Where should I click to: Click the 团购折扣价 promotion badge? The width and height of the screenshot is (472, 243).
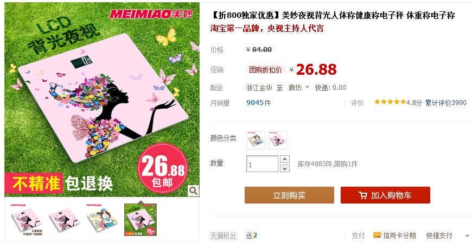[265, 70]
